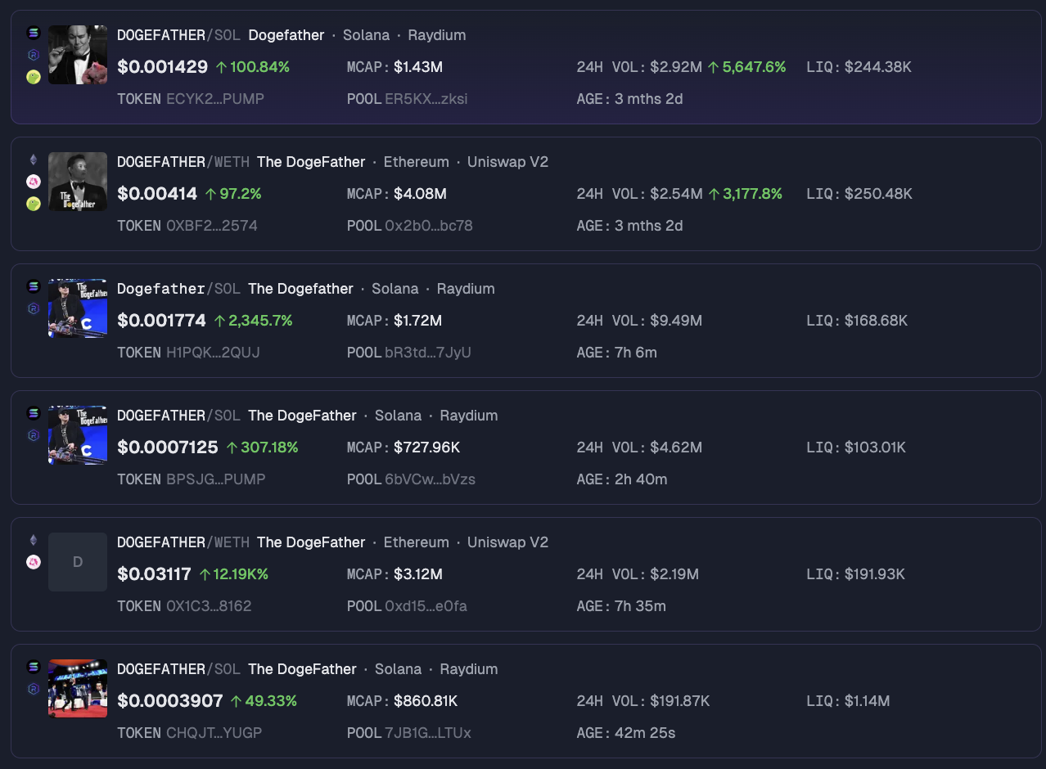Screen dimensions: 1046x769
Task: Click the Uniswap icon on the $0.03117 card
Action: pos(34,562)
